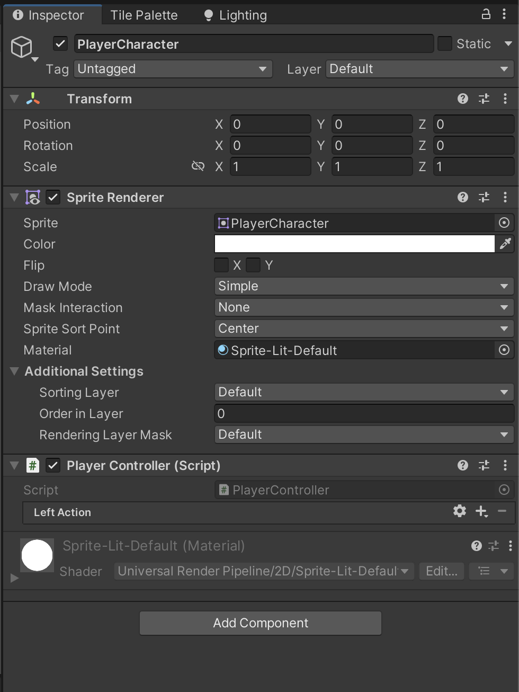Open the Sprite object picker
Image resolution: width=519 pixels, height=692 pixels.
pos(504,223)
